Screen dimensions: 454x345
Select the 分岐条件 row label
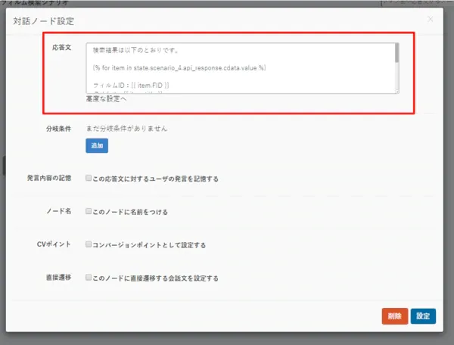tap(58, 129)
